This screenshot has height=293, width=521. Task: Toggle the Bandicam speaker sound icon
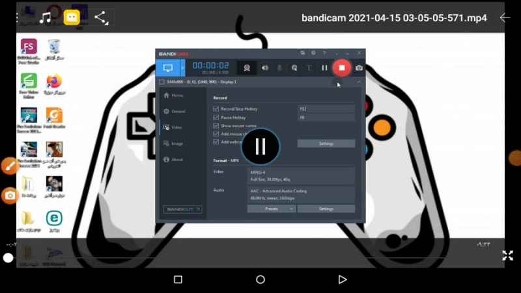[265, 68]
